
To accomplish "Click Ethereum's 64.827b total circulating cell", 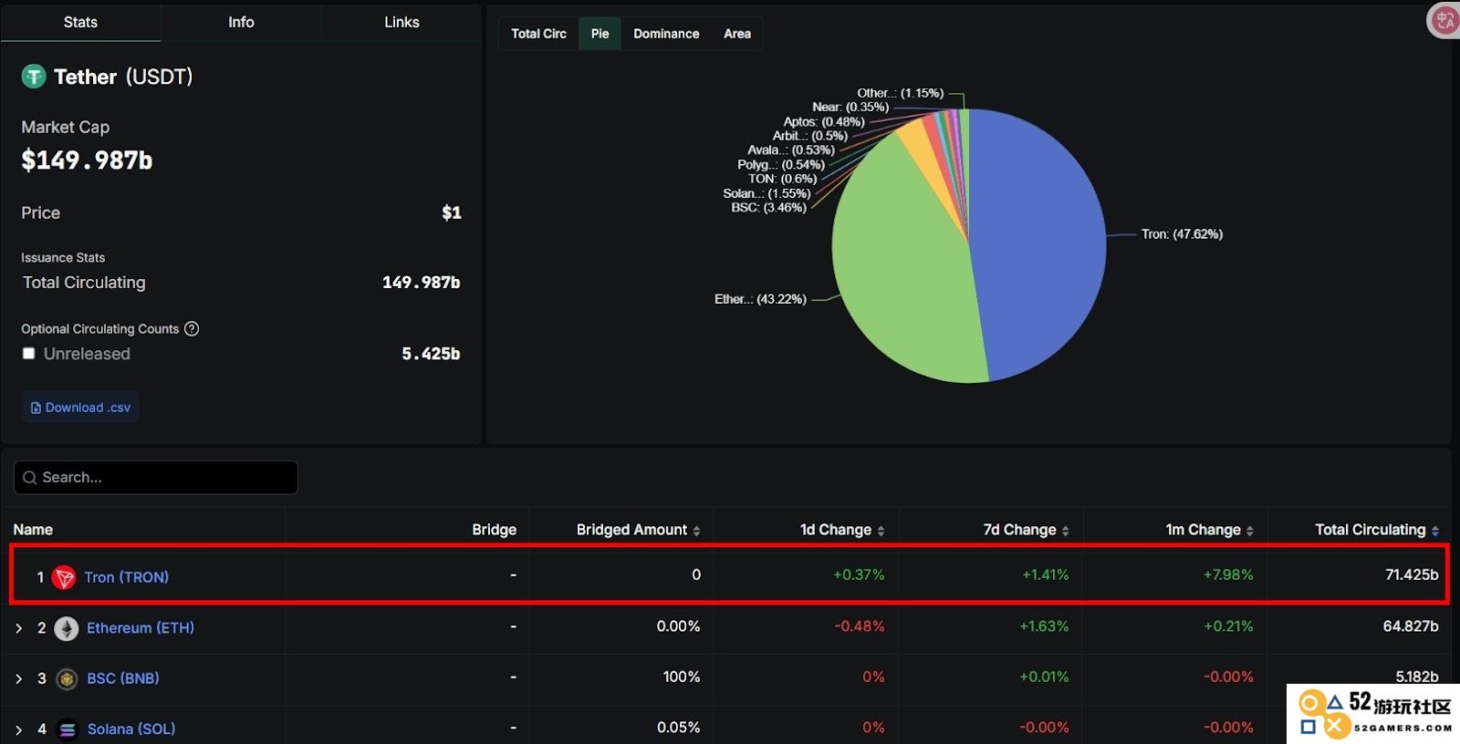I will (1411, 626).
